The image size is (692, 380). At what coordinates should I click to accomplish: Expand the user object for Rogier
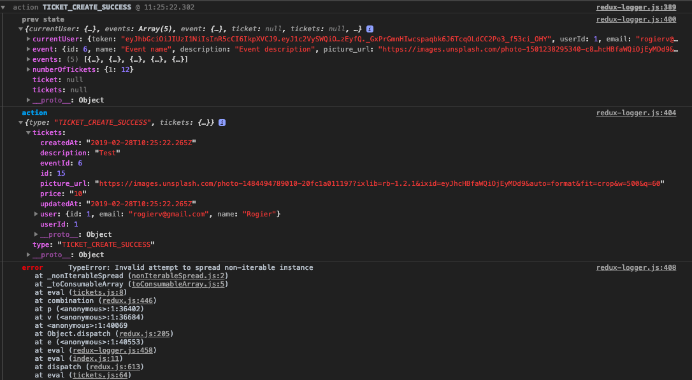pos(36,214)
